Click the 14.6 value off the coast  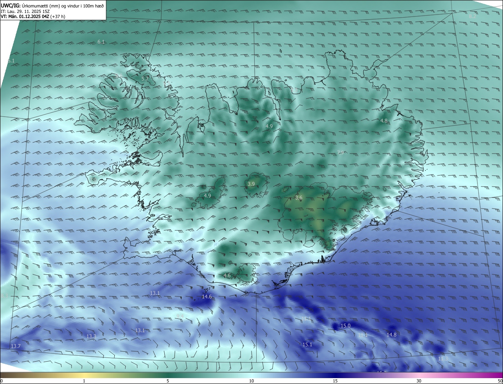[x=207, y=296]
